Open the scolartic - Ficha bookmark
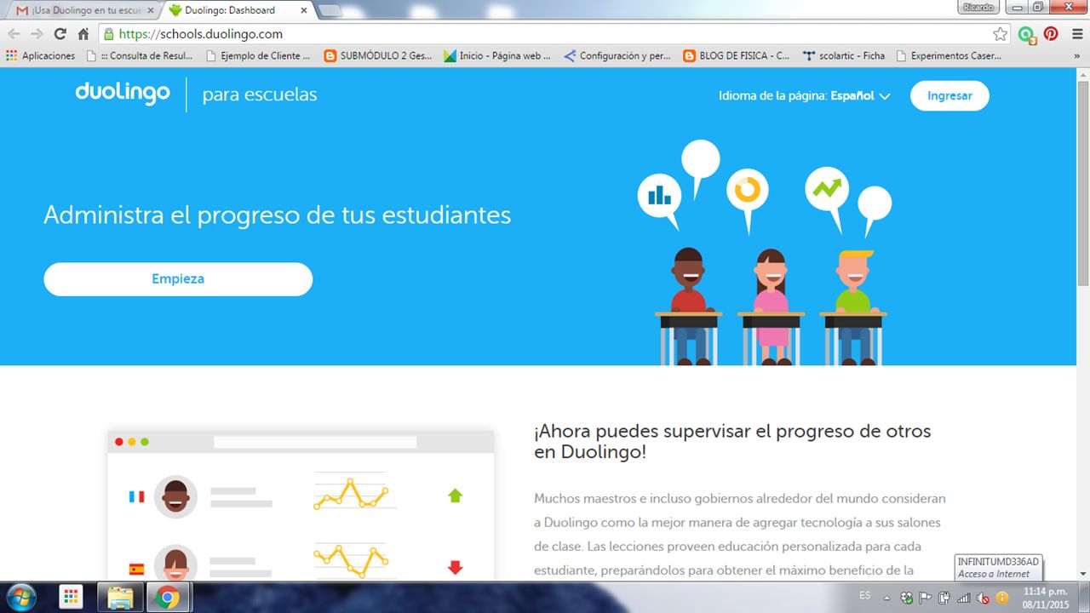The height and width of the screenshot is (613, 1090). (844, 56)
